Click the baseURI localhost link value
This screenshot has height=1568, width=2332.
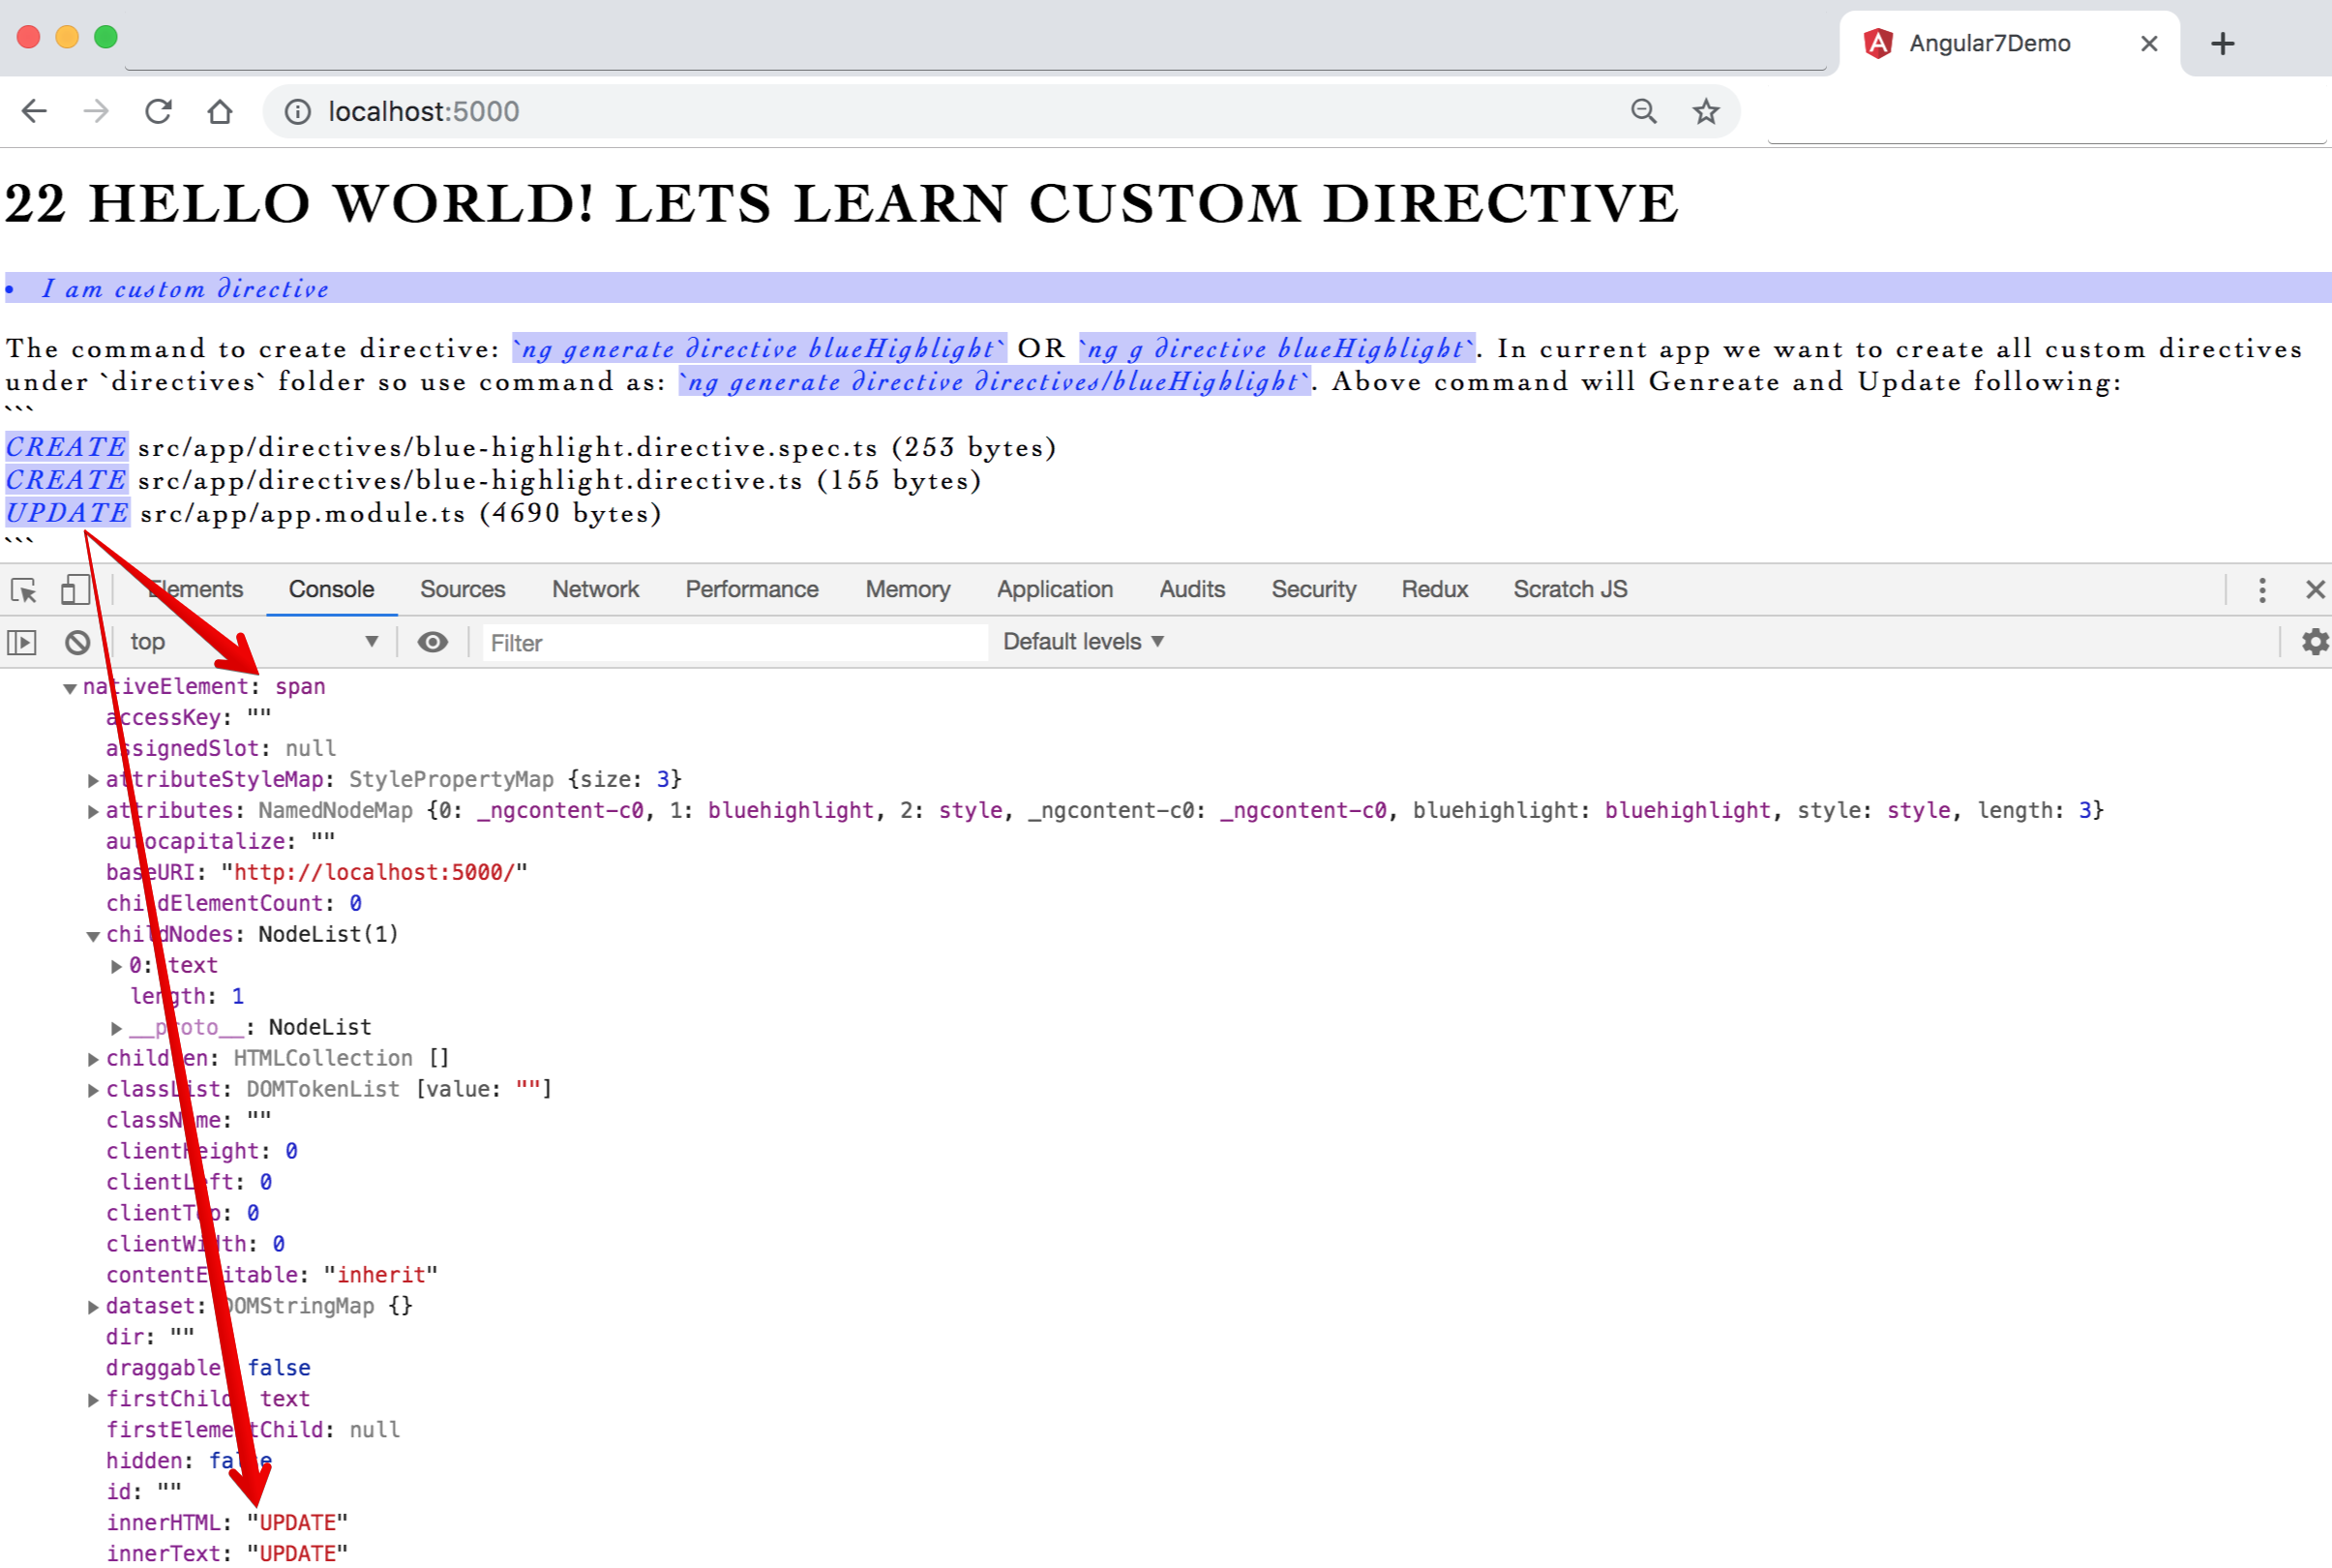[374, 873]
